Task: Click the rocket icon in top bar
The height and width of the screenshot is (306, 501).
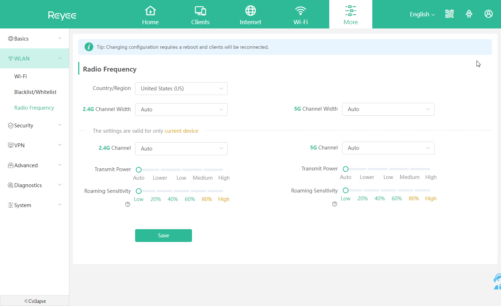Action: [469, 14]
